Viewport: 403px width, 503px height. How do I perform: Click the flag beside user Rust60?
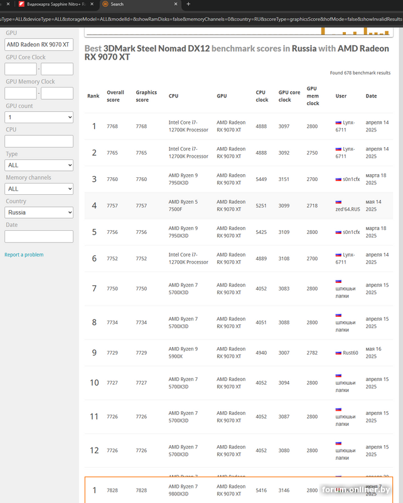pyautogui.click(x=338, y=353)
